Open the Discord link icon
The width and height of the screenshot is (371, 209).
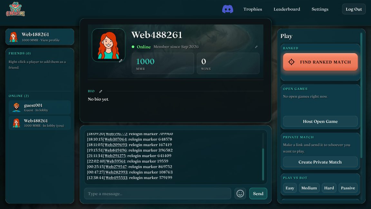point(228,9)
